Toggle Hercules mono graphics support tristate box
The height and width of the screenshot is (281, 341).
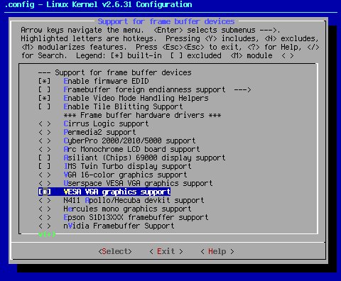tap(44, 209)
